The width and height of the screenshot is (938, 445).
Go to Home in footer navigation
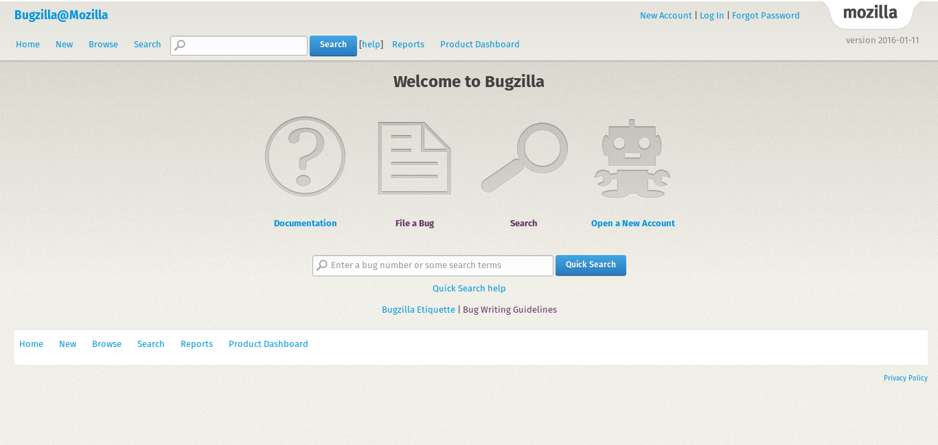point(31,344)
